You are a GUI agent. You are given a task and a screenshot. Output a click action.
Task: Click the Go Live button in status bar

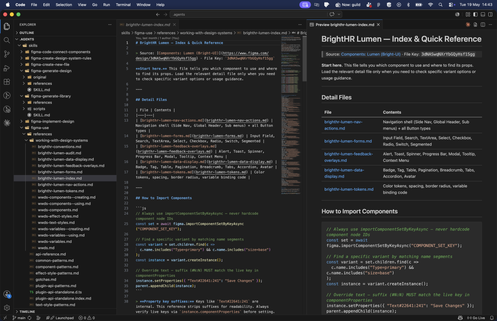(x=476, y=318)
